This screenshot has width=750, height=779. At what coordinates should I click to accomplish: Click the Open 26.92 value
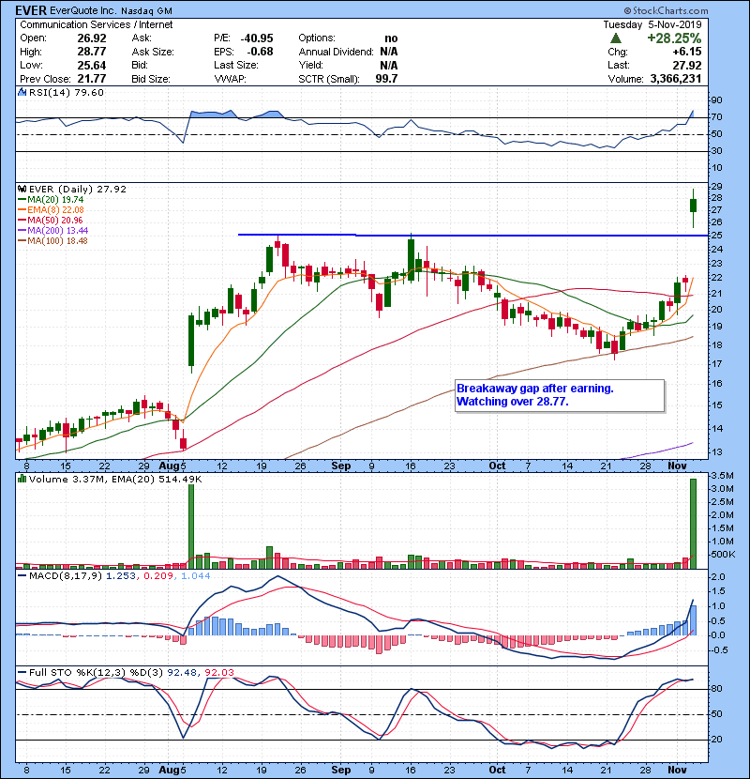(92, 38)
